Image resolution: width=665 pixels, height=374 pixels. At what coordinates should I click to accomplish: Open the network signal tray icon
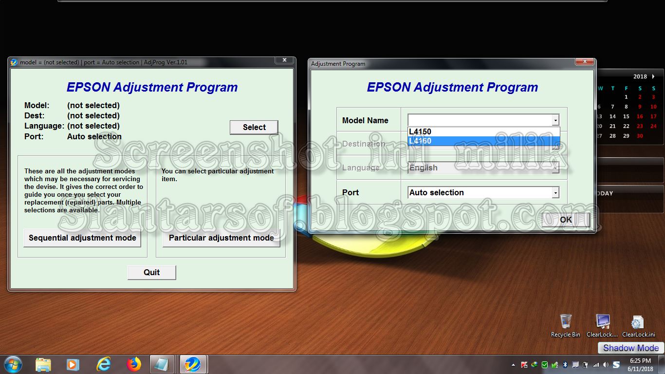tap(595, 365)
